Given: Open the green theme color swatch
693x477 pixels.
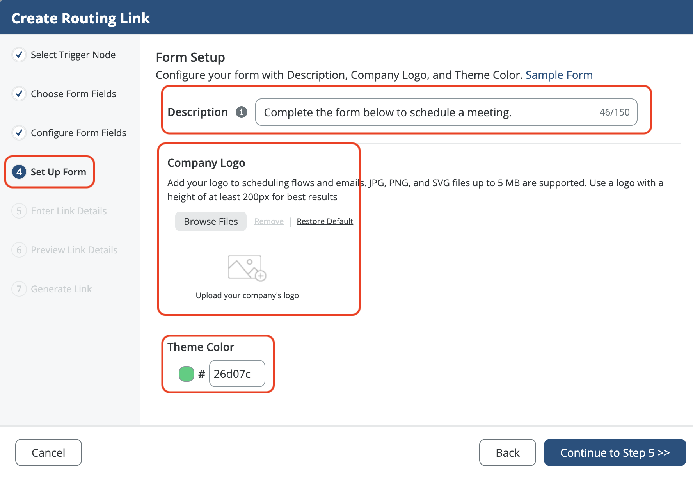Looking at the screenshot, I should click(186, 374).
